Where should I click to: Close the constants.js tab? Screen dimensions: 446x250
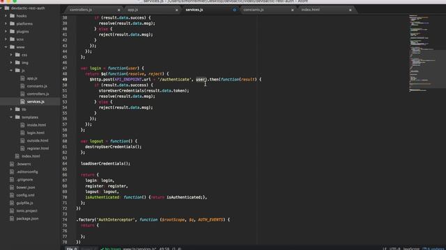(x=293, y=10)
